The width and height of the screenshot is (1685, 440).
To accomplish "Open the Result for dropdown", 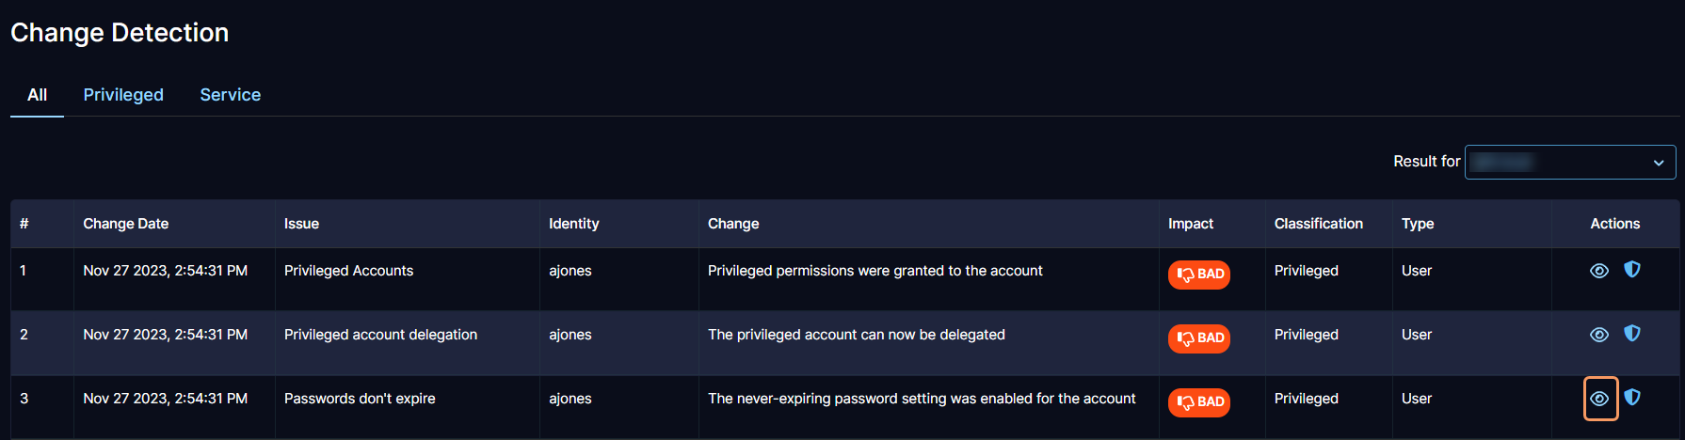I will point(1569,162).
